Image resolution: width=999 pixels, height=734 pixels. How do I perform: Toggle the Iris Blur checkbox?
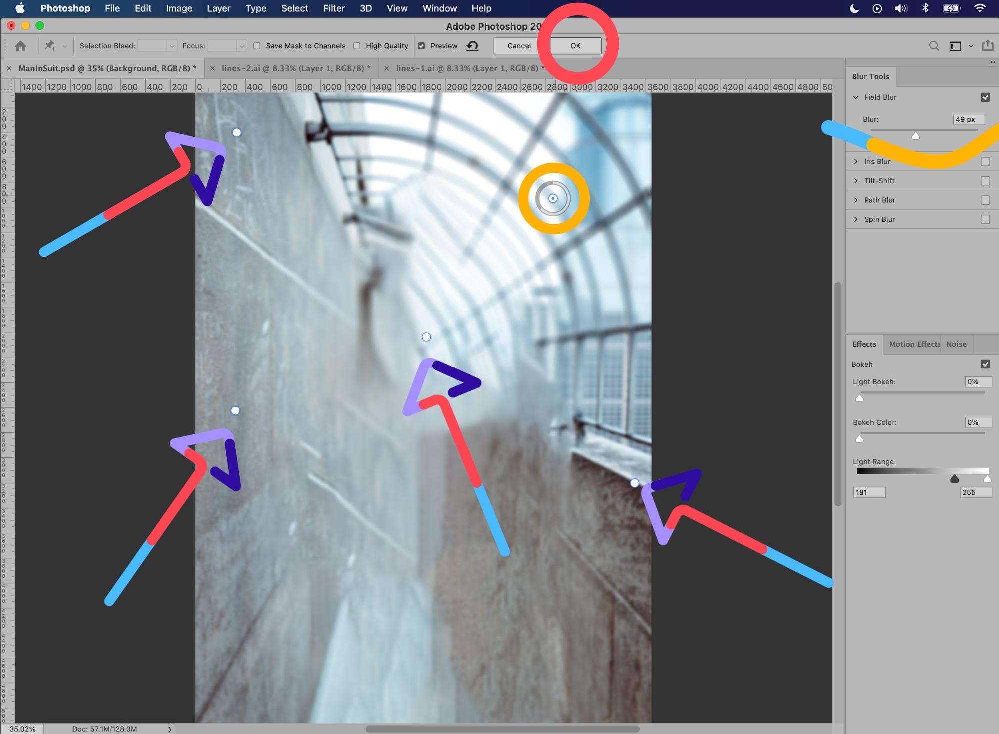coord(985,161)
